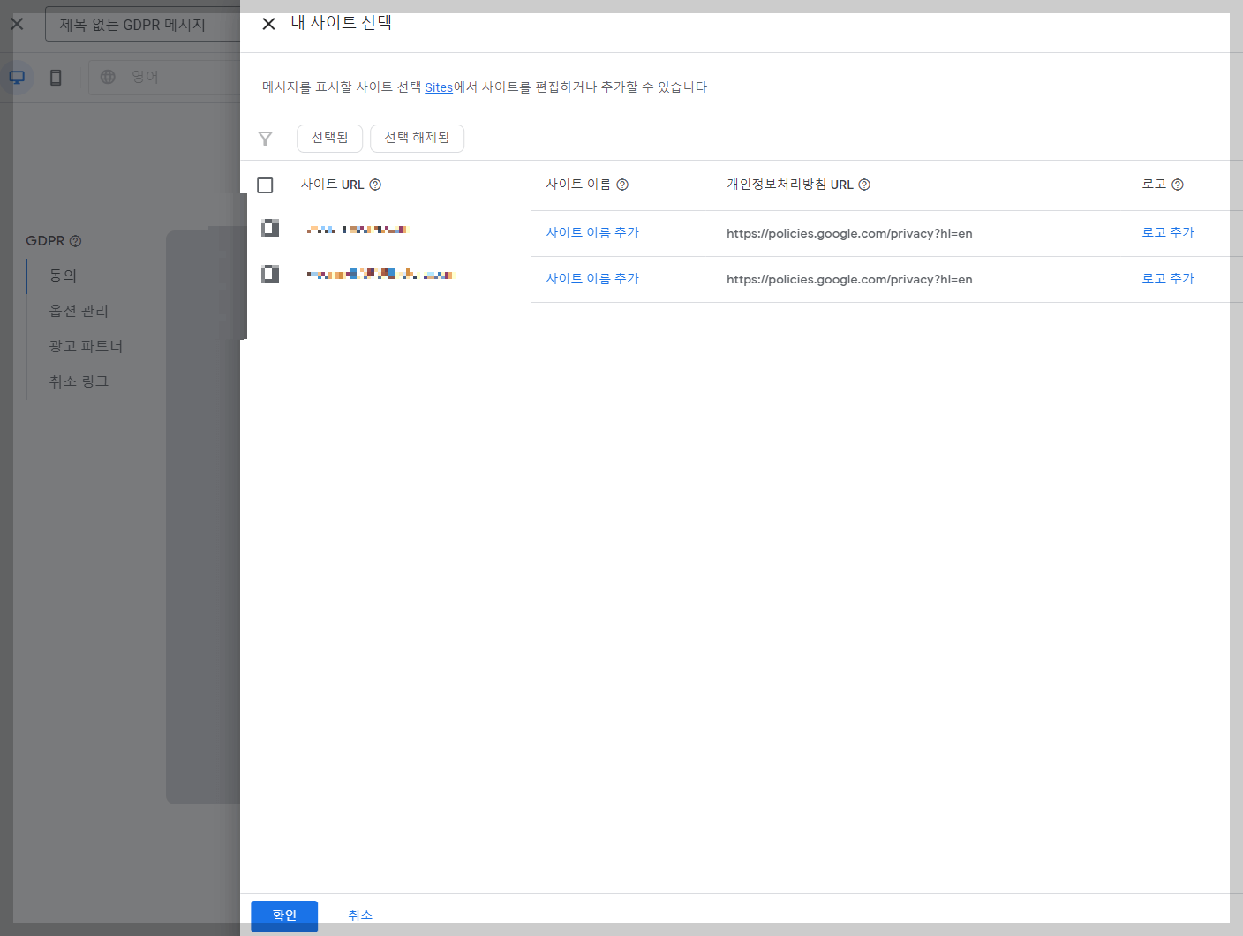Click the 개인정보처리방침 URL column header
1243x936 pixels.
[789, 185]
